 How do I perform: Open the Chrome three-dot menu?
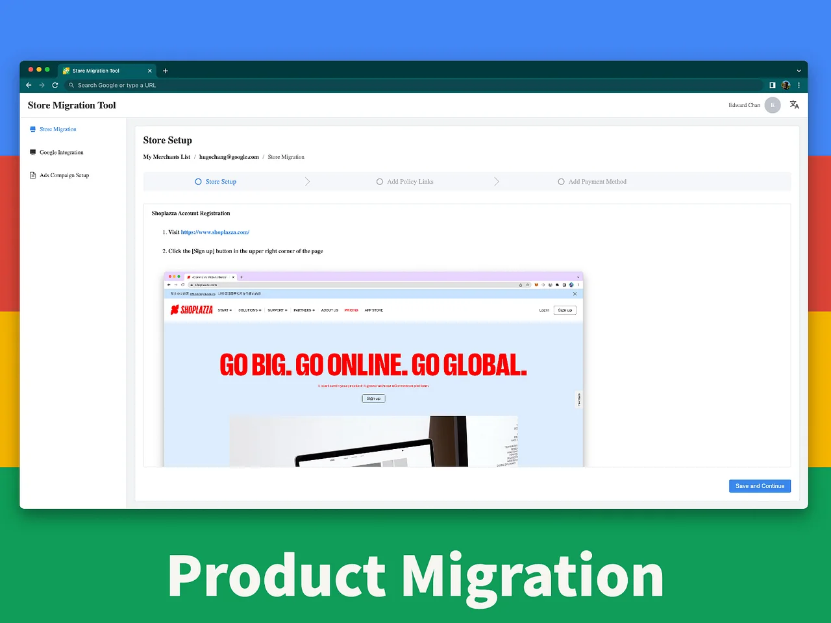[799, 85]
